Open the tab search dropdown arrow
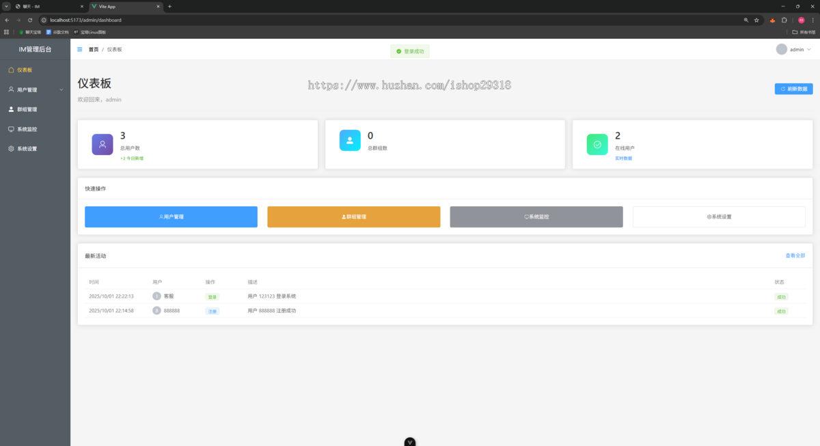Screen dimensions: 820x446 point(6,6)
